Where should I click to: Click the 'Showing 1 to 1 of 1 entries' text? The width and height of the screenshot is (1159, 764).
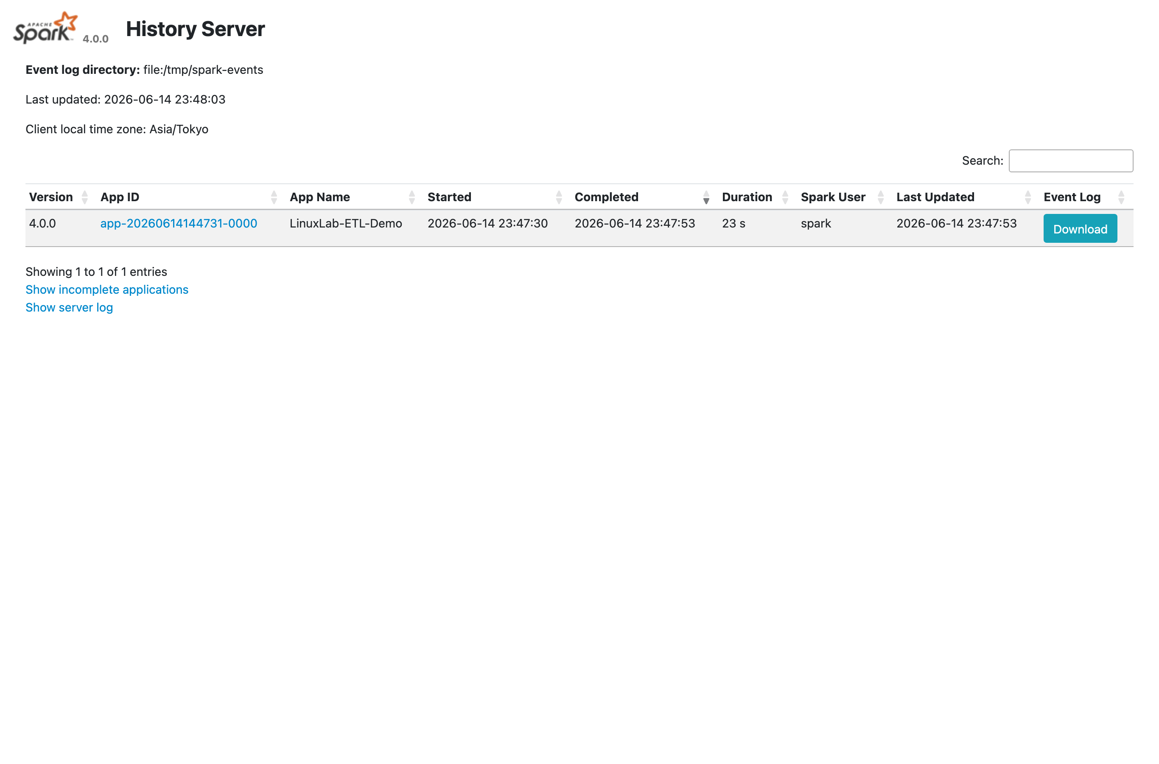coord(96,272)
